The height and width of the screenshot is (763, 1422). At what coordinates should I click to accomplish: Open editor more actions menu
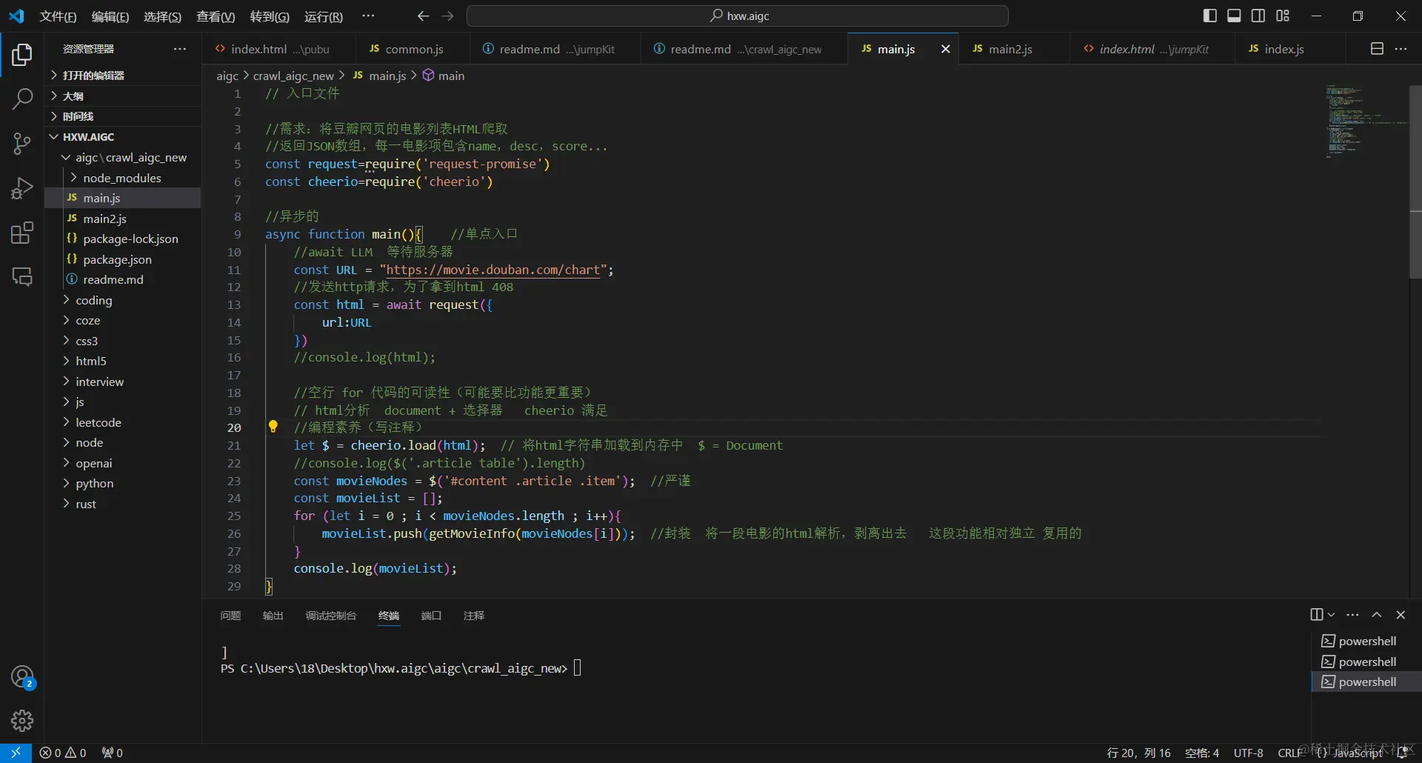[1401, 49]
